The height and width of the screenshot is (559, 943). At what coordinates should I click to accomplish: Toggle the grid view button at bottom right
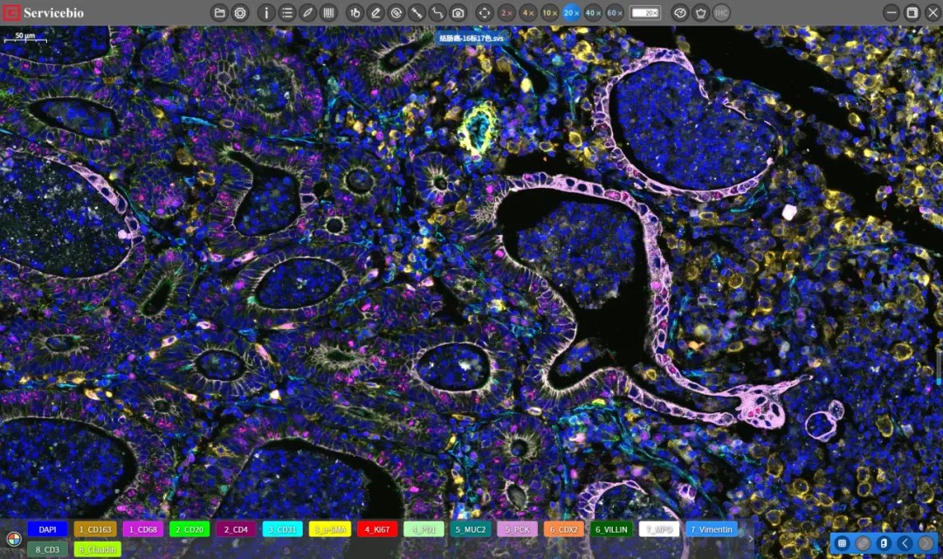(x=842, y=543)
